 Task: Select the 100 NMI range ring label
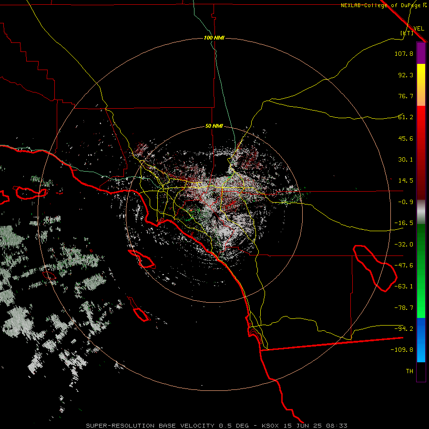click(x=214, y=38)
